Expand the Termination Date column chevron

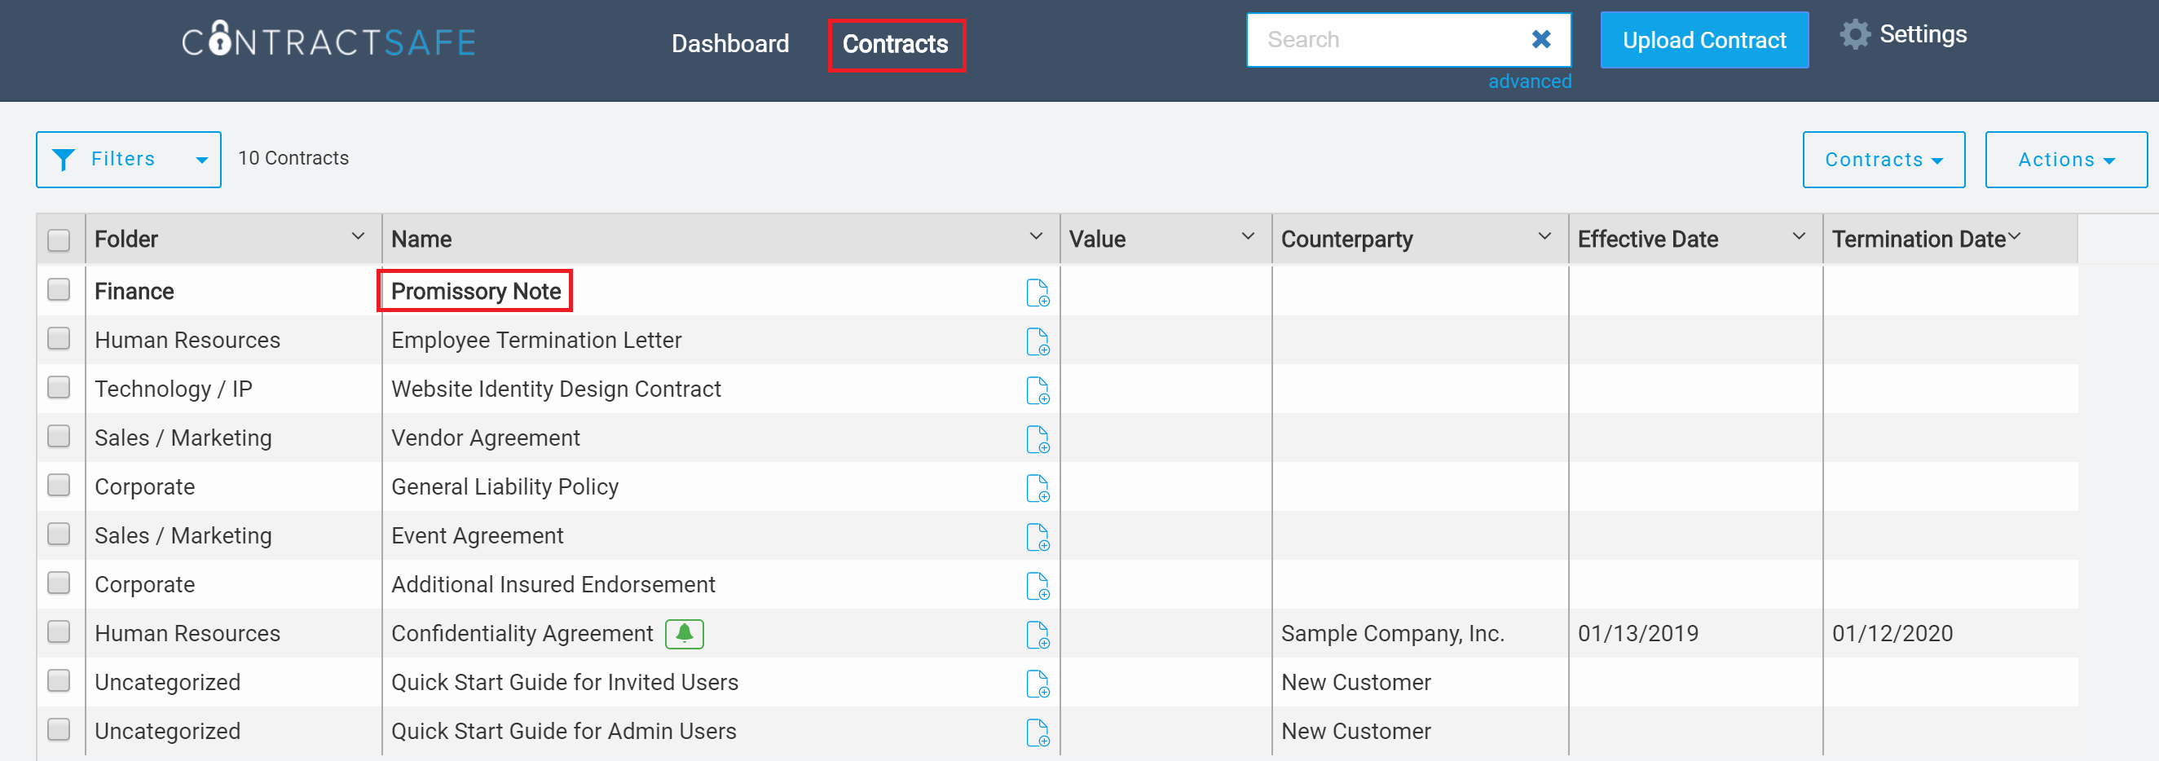pos(2014,236)
